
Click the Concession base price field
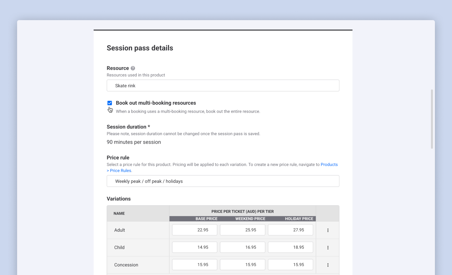194,265
